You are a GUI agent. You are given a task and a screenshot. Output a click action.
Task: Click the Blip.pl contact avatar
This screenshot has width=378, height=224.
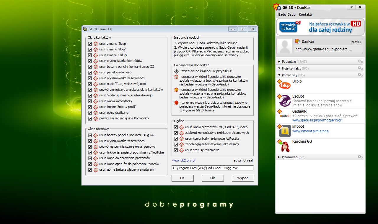pos(285,85)
